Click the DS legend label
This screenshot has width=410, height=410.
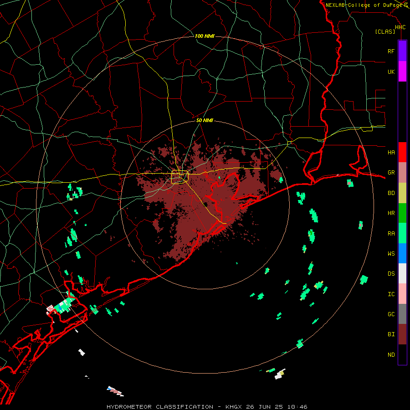coord(391,274)
